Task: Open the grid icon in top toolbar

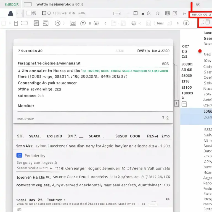Action: coord(167,13)
